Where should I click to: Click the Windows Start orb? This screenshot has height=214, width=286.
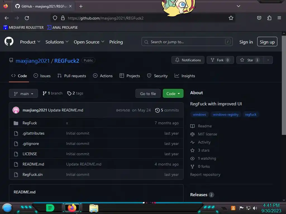(7, 208)
